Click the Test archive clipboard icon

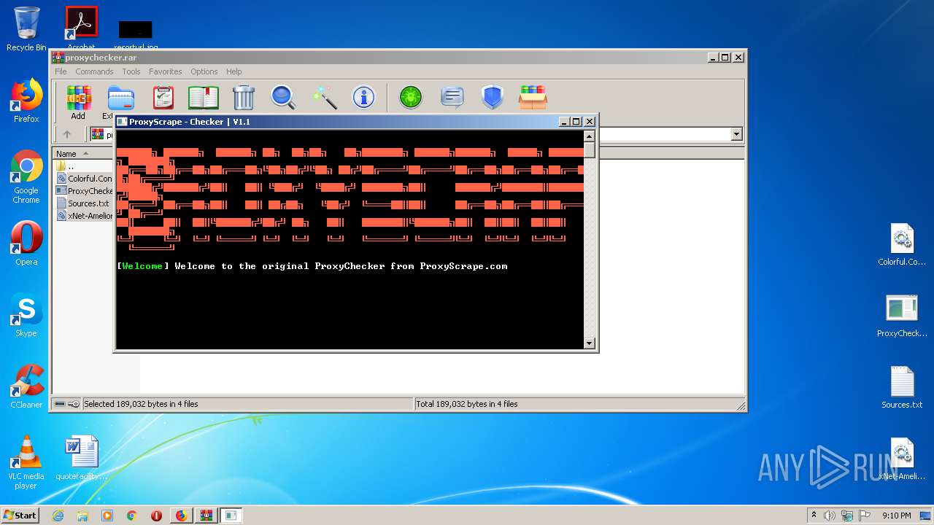tap(163, 98)
